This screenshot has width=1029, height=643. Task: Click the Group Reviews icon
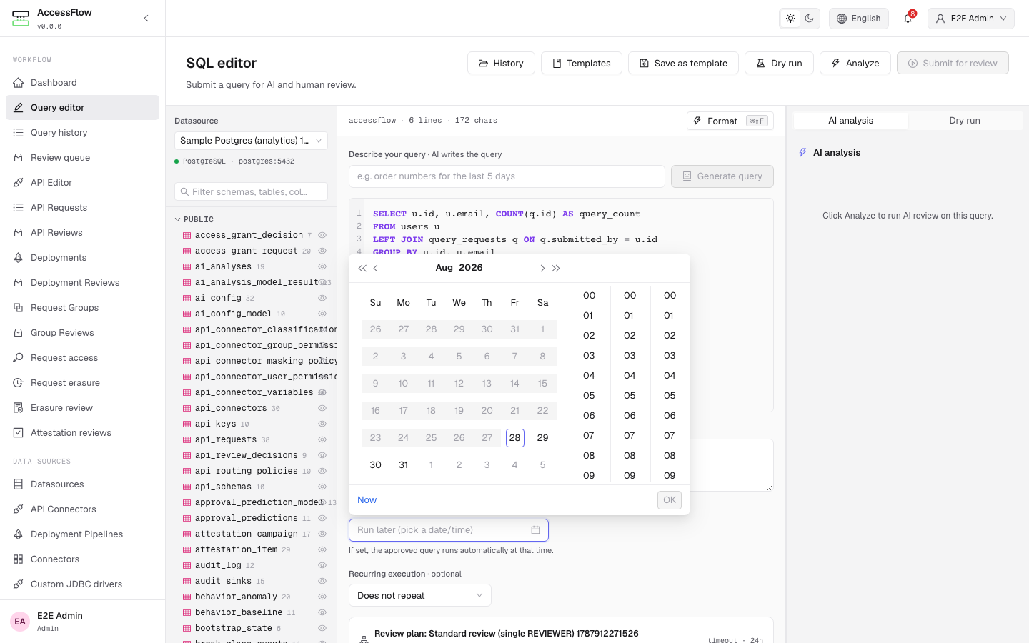[19, 333]
